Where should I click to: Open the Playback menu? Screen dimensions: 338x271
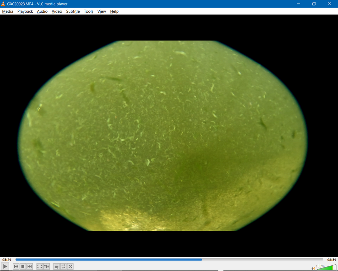point(25,11)
